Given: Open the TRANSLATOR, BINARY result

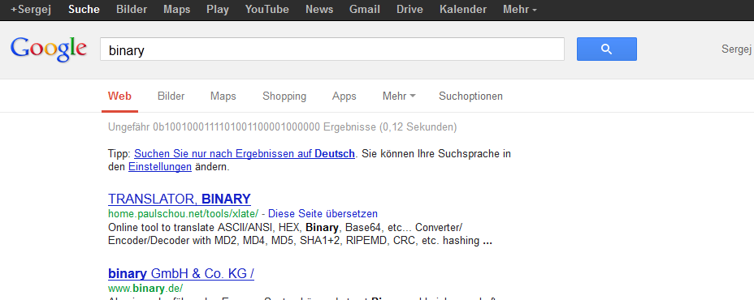Looking at the screenshot, I should coord(180,199).
